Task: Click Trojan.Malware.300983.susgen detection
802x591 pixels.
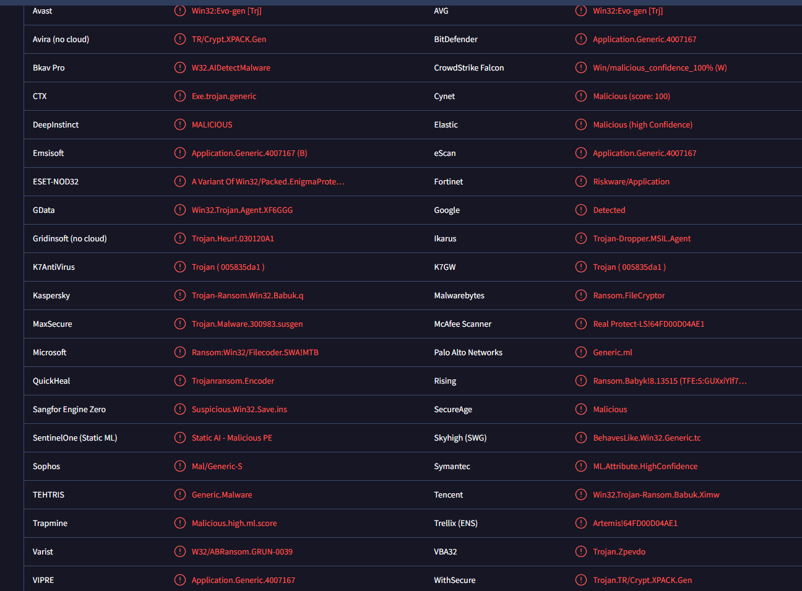Action: tap(248, 324)
